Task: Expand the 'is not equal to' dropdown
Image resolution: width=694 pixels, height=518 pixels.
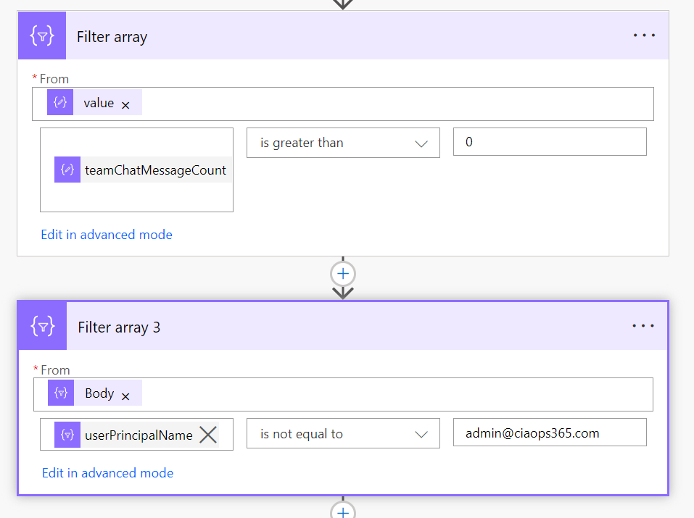Action: point(343,434)
